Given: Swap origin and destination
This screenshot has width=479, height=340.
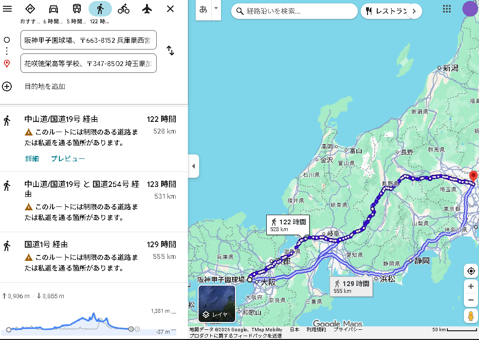Looking at the screenshot, I should click(x=170, y=51).
